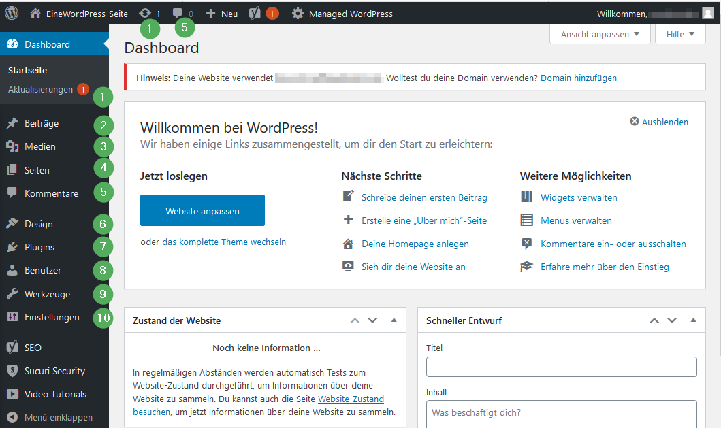Viewport: 721px width, 428px height.
Task: Open the Hilfe dropdown
Action: [679, 34]
